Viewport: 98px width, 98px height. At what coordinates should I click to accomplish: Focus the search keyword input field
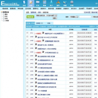[x=85, y=17]
